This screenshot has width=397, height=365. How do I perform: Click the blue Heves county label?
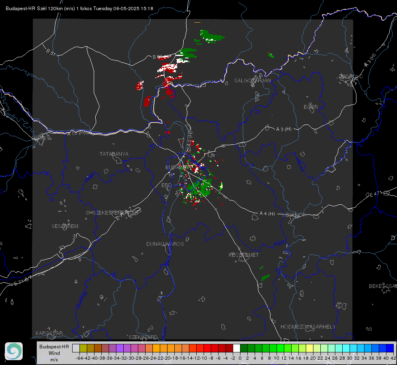pos(300,165)
